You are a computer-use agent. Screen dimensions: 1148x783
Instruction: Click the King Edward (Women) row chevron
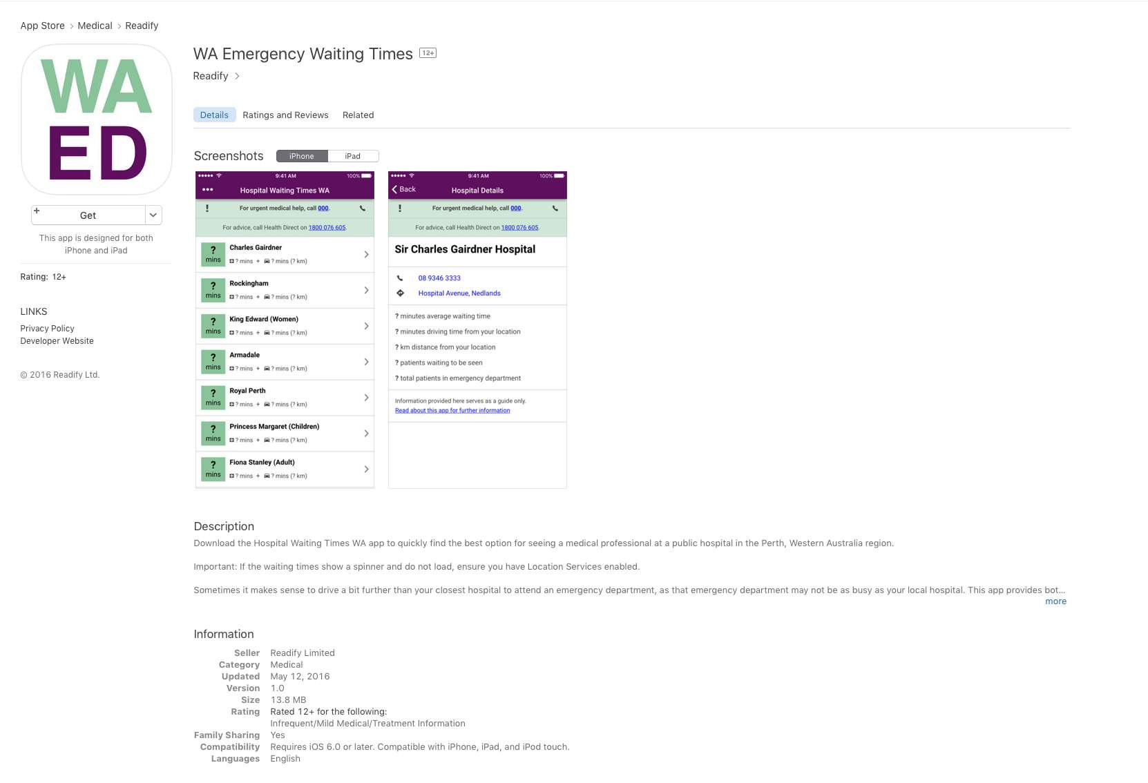point(366,326)
